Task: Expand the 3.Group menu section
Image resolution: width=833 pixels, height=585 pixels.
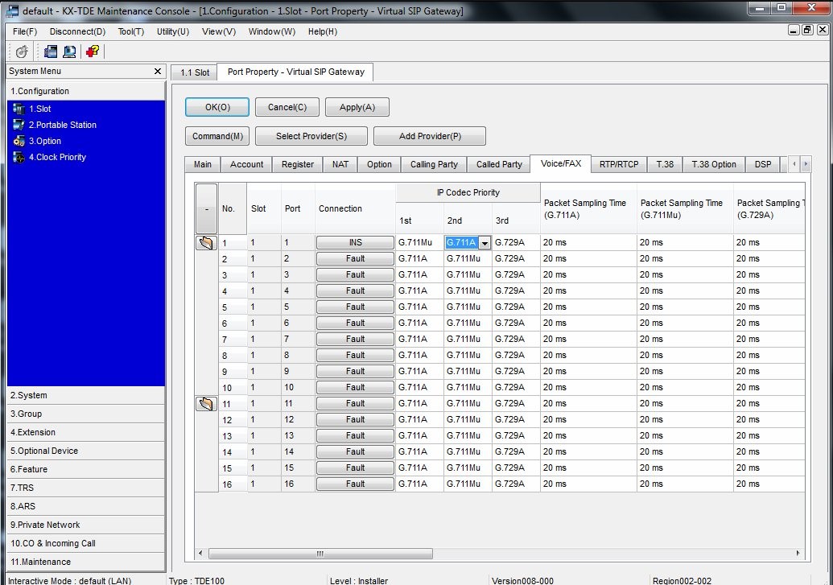Action: pos(86,414)
